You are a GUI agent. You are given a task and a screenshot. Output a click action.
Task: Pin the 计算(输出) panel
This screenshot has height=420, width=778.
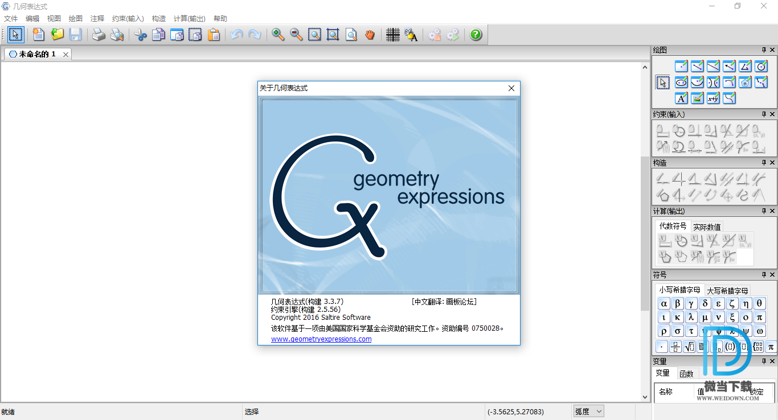point(764,211)
